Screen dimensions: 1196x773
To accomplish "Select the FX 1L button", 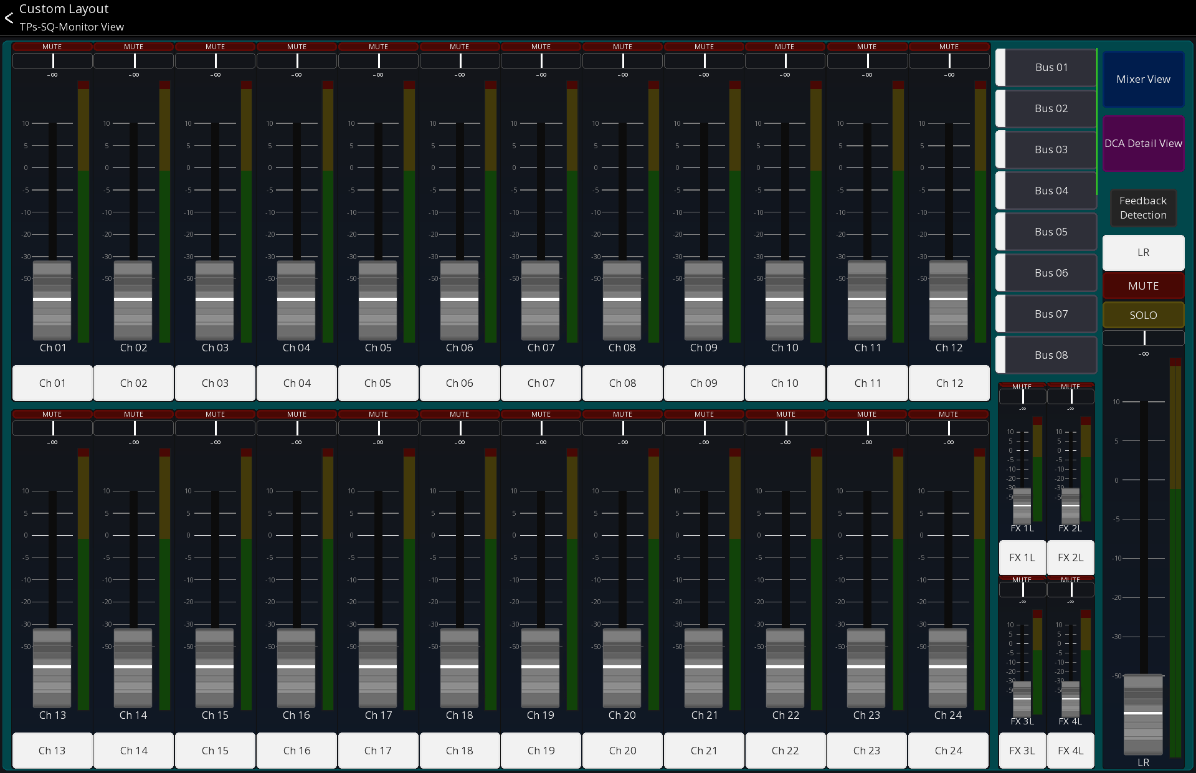I will tap(1022, 557).
